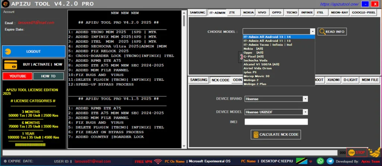Select IT-Admin All Android 11 | 13 option
This screenshot has height=166, width=382.
[279, 41]
